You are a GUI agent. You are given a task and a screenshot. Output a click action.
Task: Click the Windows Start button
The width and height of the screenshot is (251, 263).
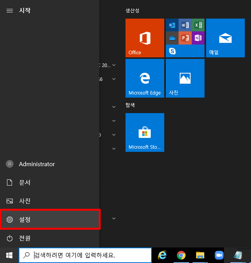9,255
